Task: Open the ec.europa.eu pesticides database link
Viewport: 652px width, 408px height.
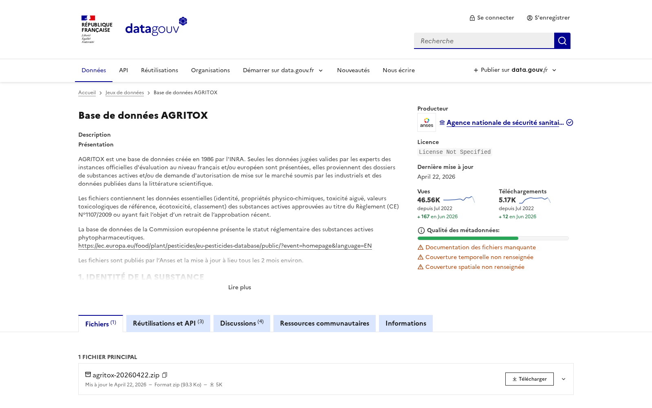Action: point(225,246)
